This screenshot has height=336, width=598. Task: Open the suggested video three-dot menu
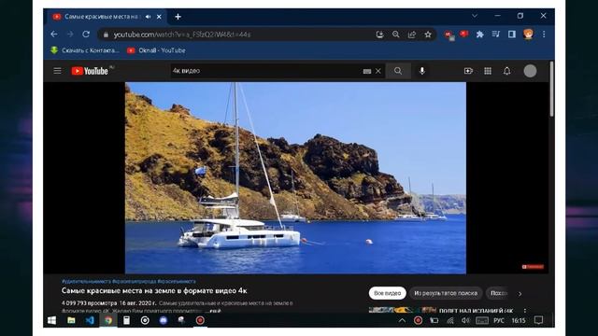tap(525, 311)
